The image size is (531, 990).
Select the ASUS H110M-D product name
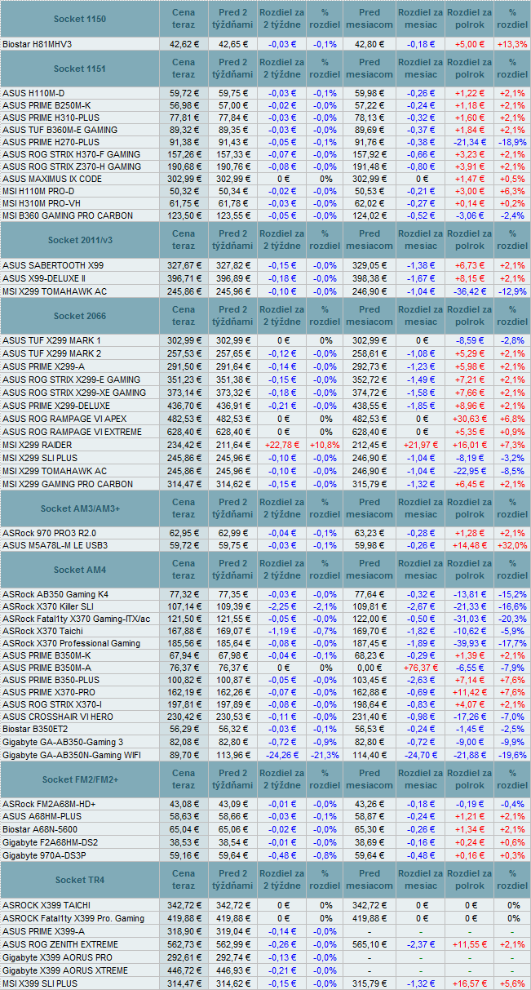click(x=33, y=93)
